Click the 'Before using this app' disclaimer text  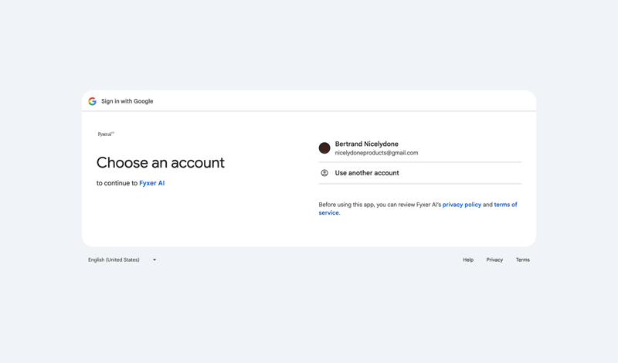coord(379,205)
